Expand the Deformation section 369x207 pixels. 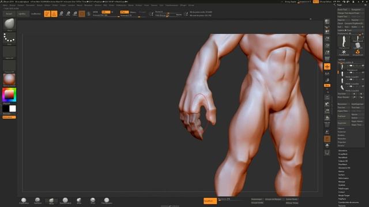pos(344,178)
